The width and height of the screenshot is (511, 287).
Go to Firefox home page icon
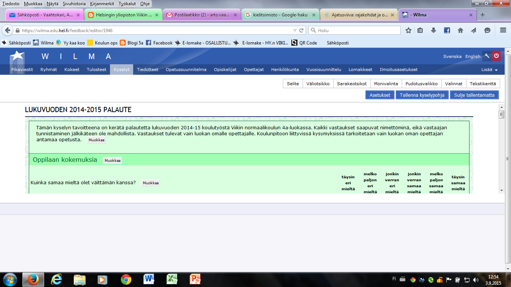[460, 30]
